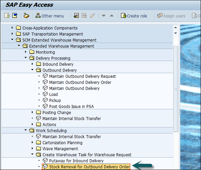The height and width of the screenshot is (170, 201).
Task: Click the splitter handle beside the tree panel
Action: (180, 112)
